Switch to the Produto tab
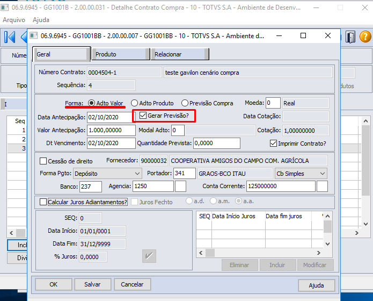This screenshot has height=301, width=373. (x=121, y=54)
